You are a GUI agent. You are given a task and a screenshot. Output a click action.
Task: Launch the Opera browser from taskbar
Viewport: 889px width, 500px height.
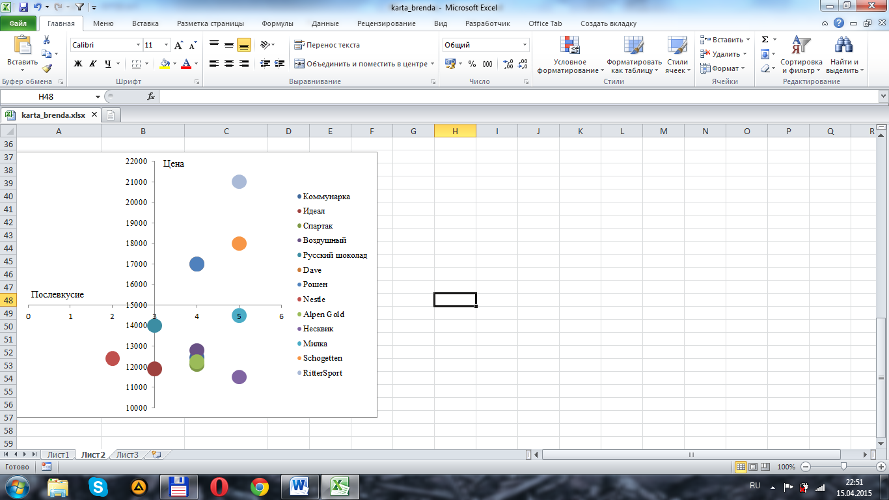click(219, 486)
